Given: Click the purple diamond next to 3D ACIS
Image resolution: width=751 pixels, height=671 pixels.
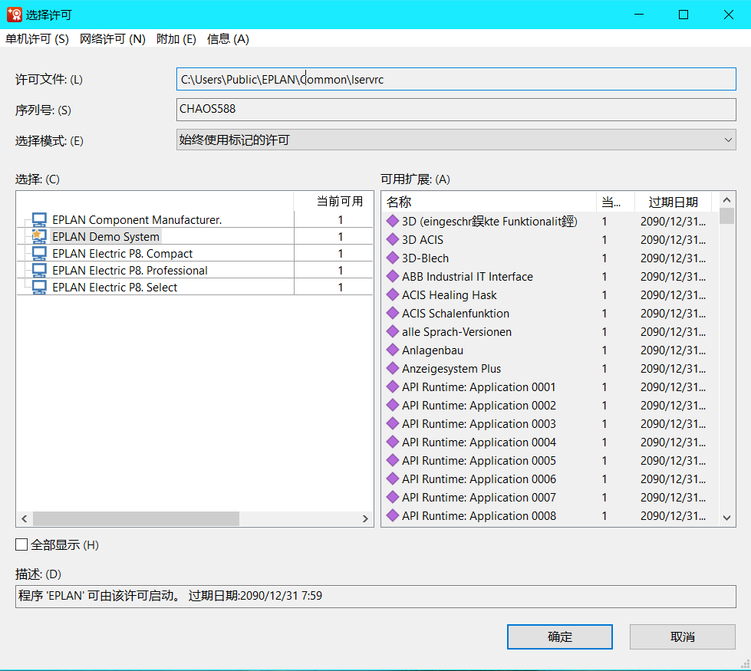Looking at the screenshot, I should click(392, 240).
